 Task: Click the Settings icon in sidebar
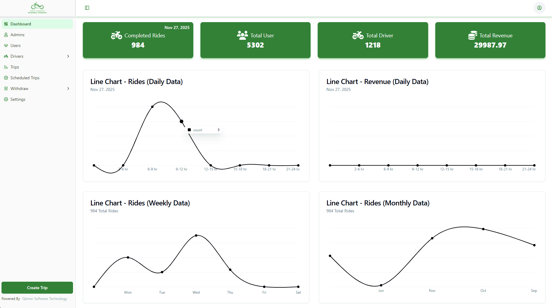click(6, 99)
